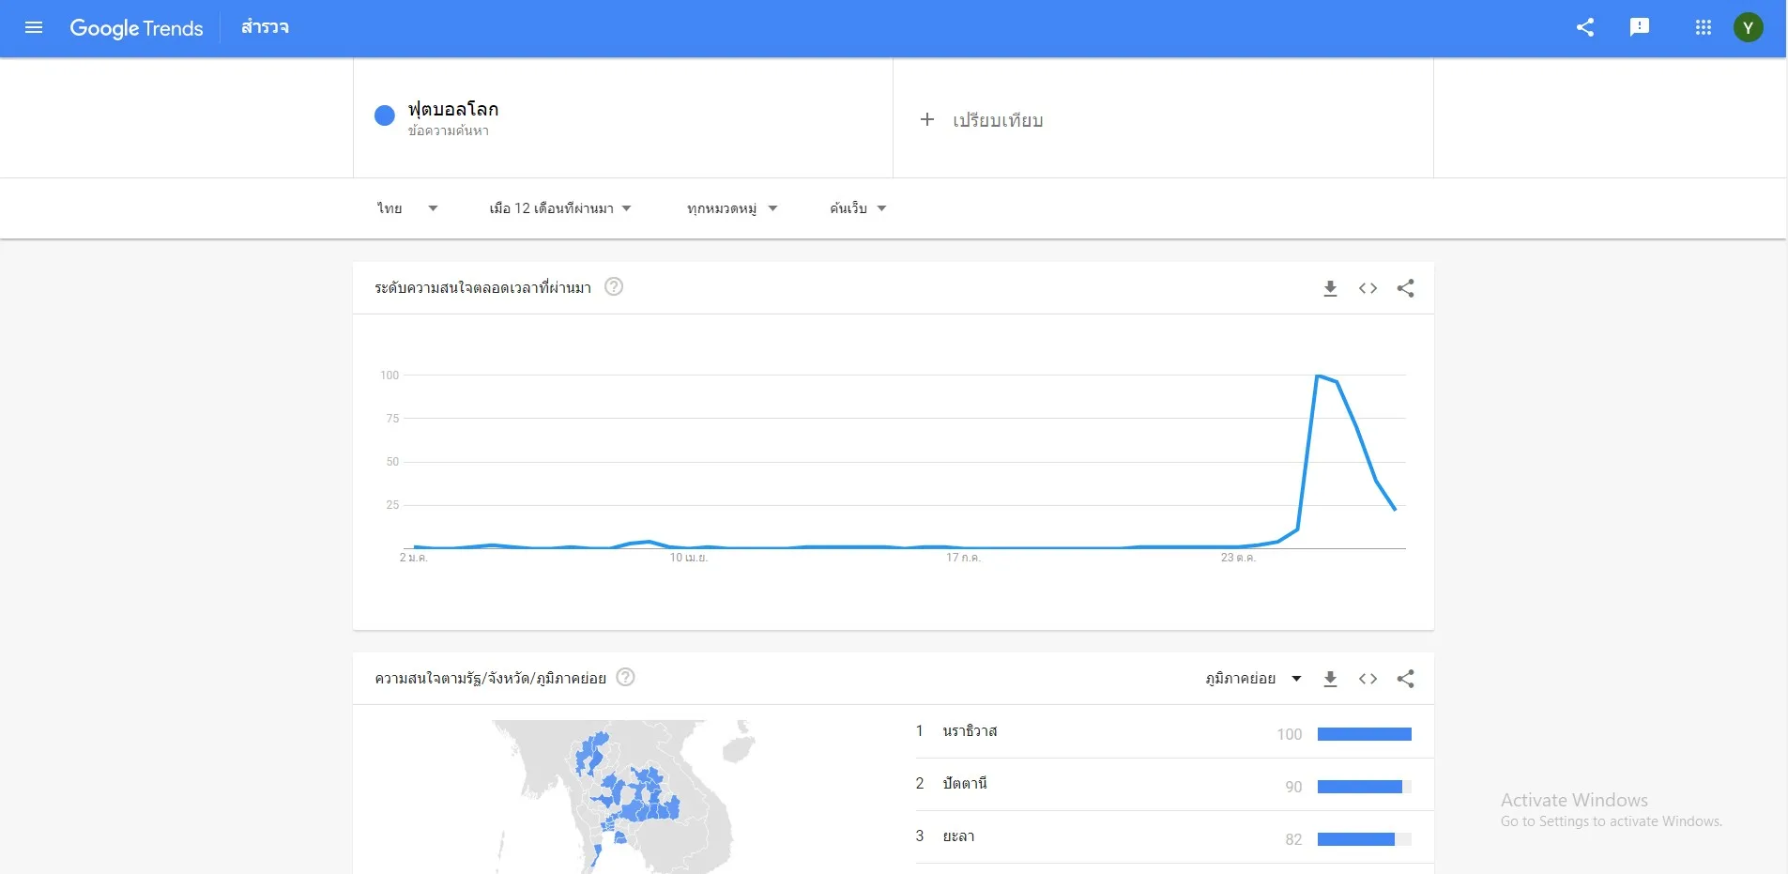Open the นราธิวาส region entry
Screen dimensions: 1788x874
(x=969, y=731)
